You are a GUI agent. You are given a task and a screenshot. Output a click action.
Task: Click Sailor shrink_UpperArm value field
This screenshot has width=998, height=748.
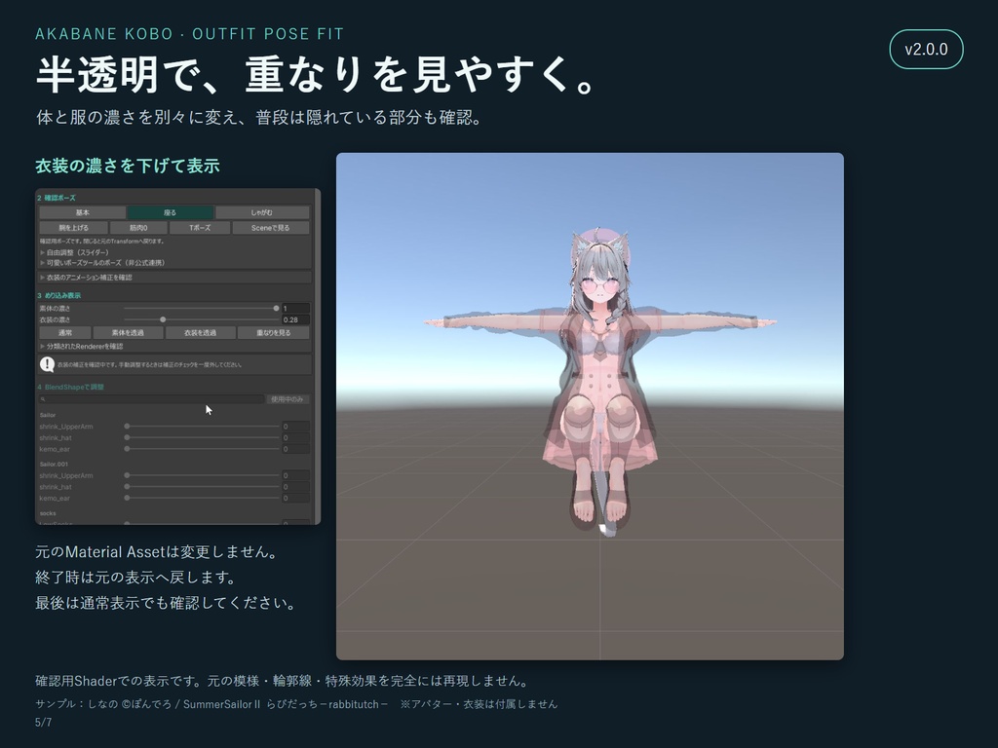295,427
